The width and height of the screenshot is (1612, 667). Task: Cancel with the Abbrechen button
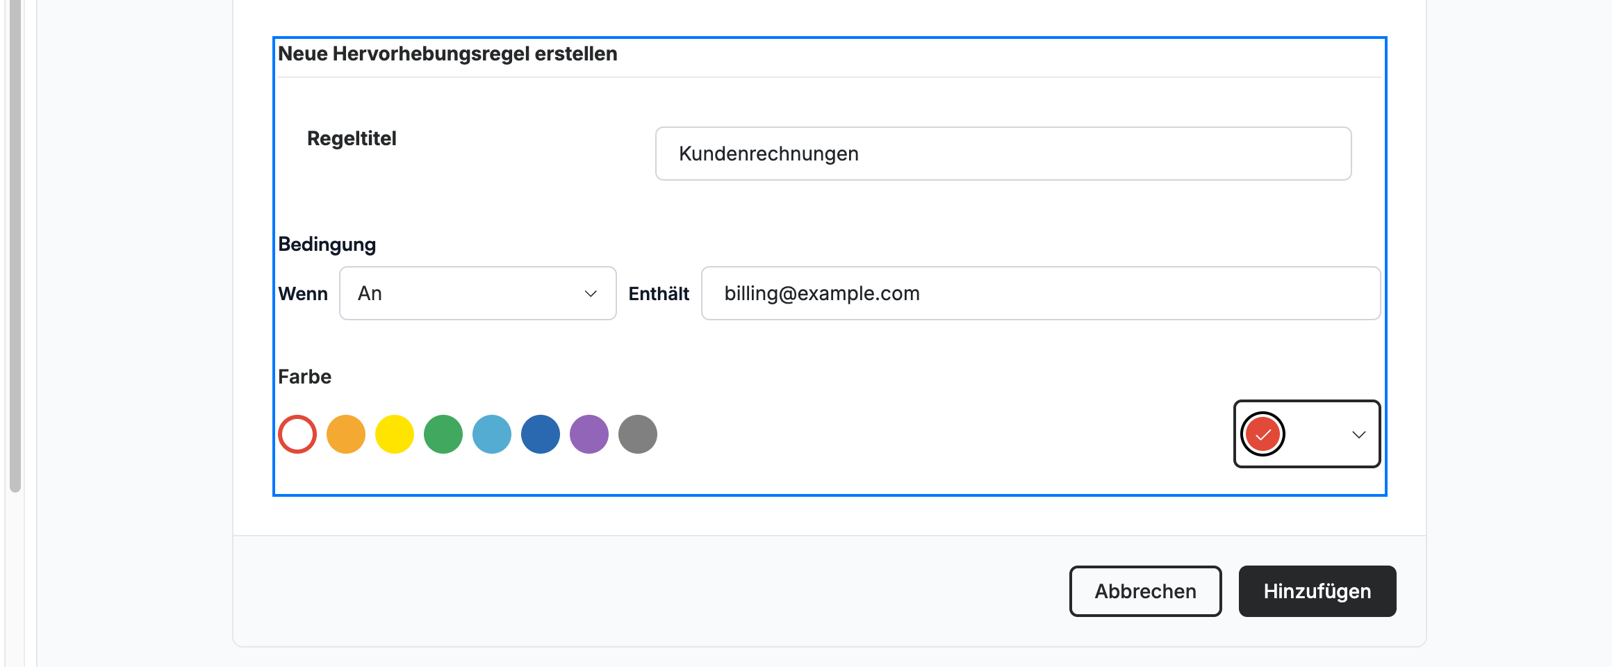click(1145, 591)
